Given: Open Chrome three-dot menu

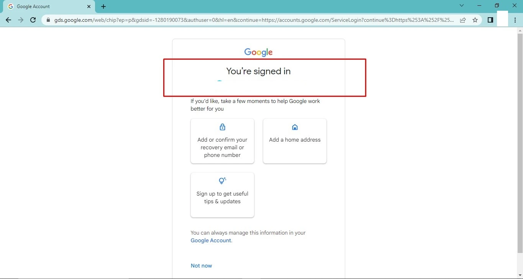Looking at the screenshot, I should (515, 20).
